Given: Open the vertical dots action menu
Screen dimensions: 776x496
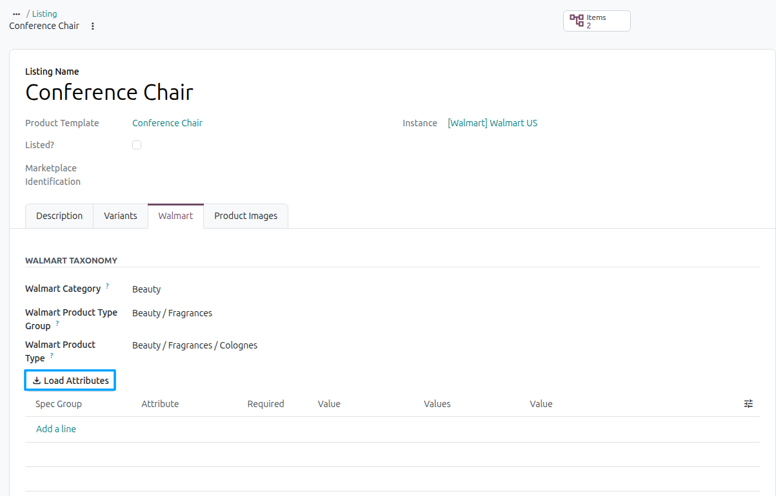Looking at the screenshot, I should pos(93,26).
